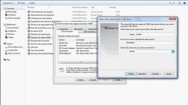The image size is (188, 105).
Task: Select Orígenes de datos ODBC icon
Action: click(x=29, y=38)
